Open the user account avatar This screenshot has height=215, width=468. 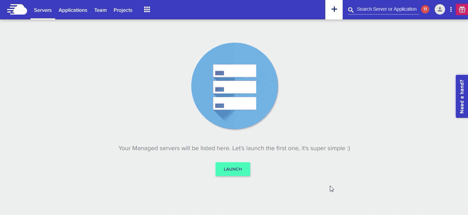[440, 9]
